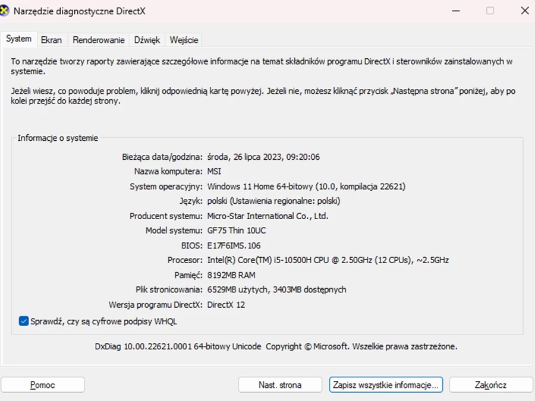Click the System tab

point(18,39)
